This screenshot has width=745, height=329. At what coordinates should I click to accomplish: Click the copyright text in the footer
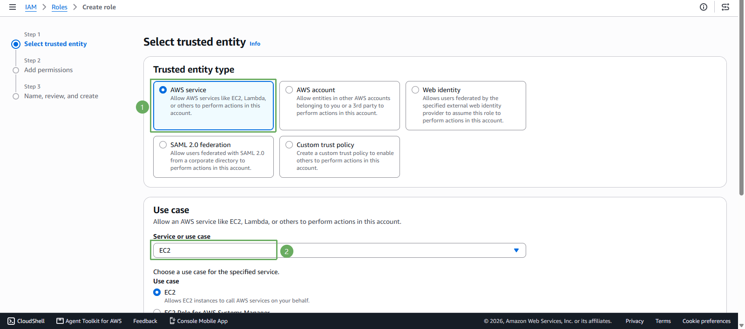click(548, 321)
